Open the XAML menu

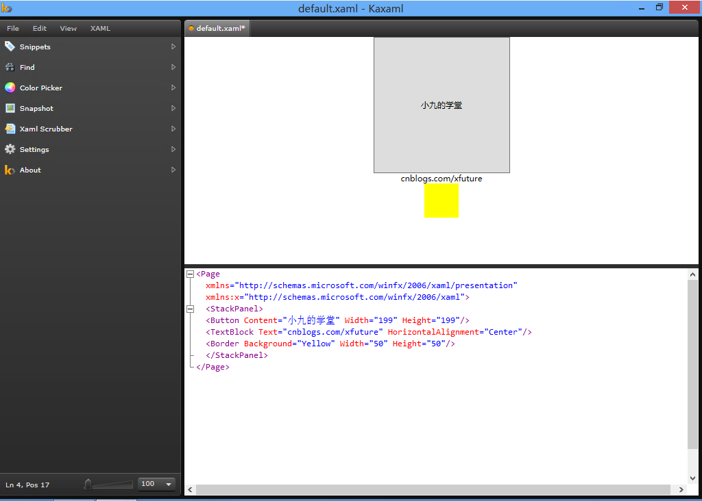tap(100, 28)
